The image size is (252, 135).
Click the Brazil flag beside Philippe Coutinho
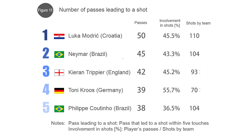(x=59, y=109)
